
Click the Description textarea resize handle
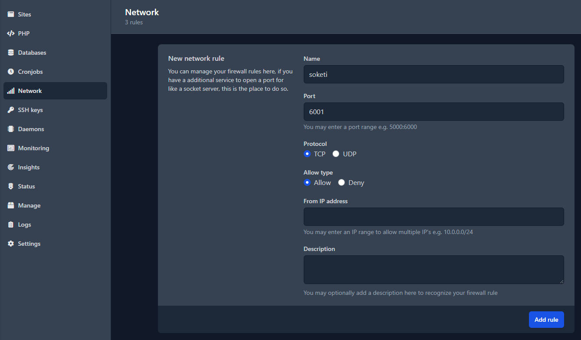click(x=561, y=281)
